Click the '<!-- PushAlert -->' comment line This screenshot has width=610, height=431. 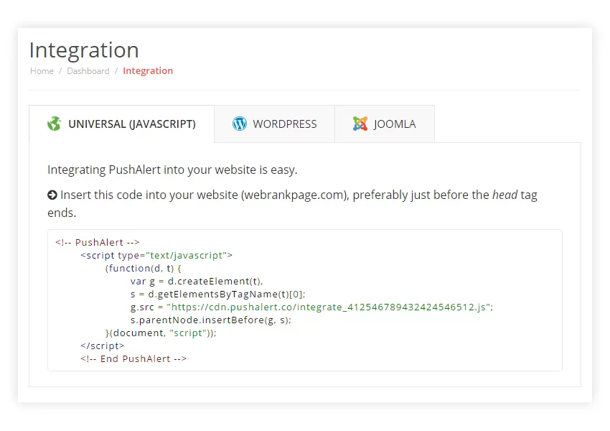98,242
